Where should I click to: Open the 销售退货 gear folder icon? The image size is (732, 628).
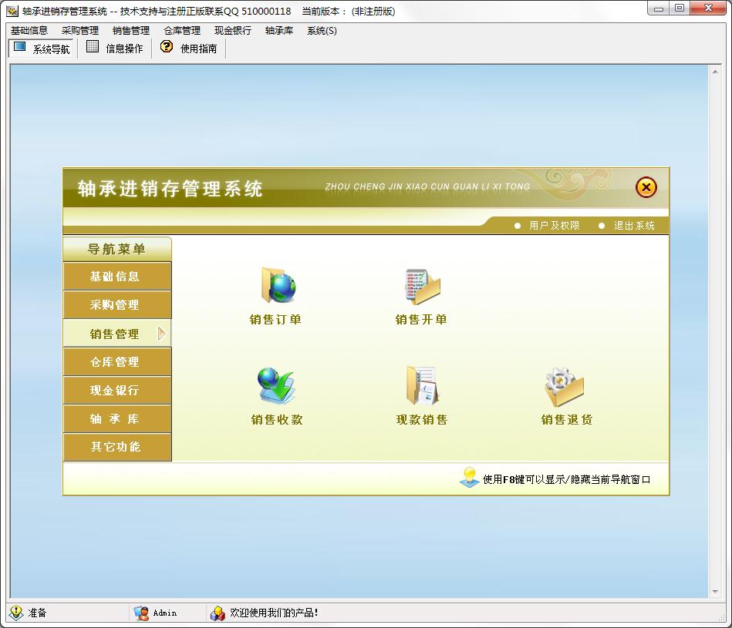point(564,387)
